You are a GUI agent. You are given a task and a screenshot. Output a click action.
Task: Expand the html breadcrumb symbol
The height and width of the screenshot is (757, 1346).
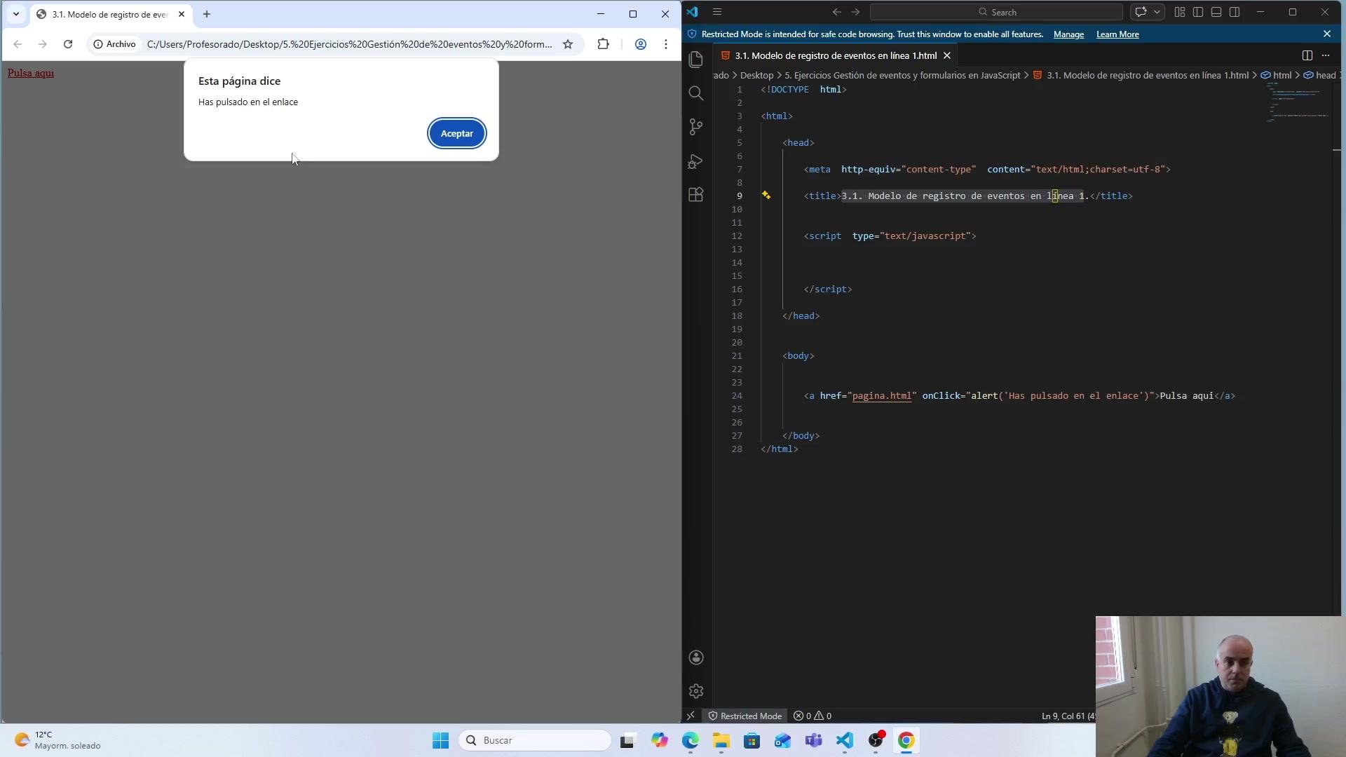(1276, 75)
